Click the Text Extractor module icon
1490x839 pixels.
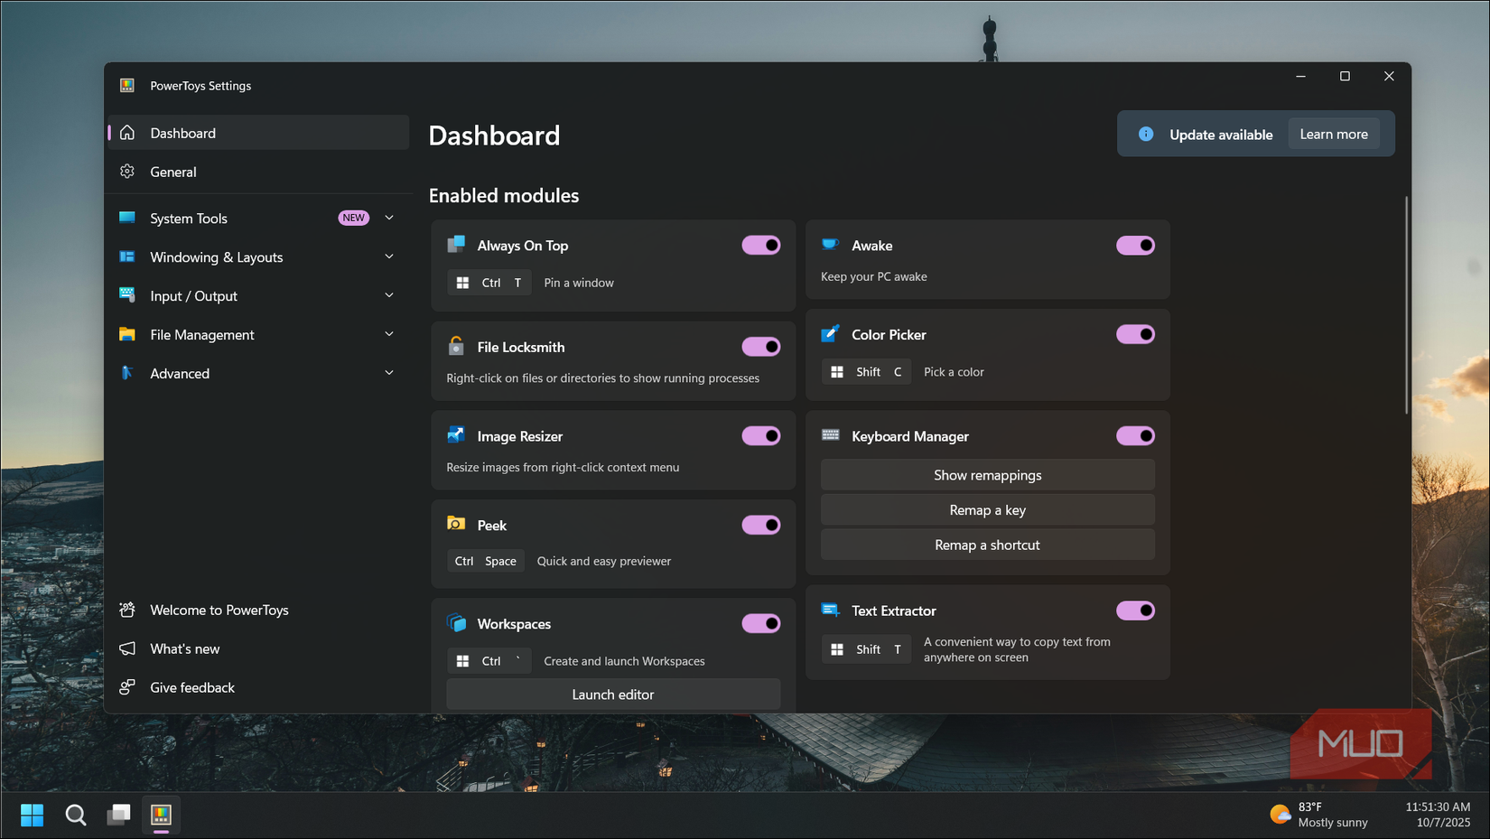[830, 611]
